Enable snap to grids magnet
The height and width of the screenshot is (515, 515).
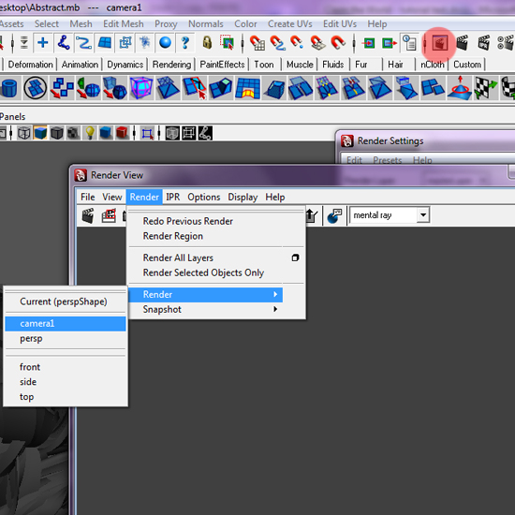pos(257,43)
